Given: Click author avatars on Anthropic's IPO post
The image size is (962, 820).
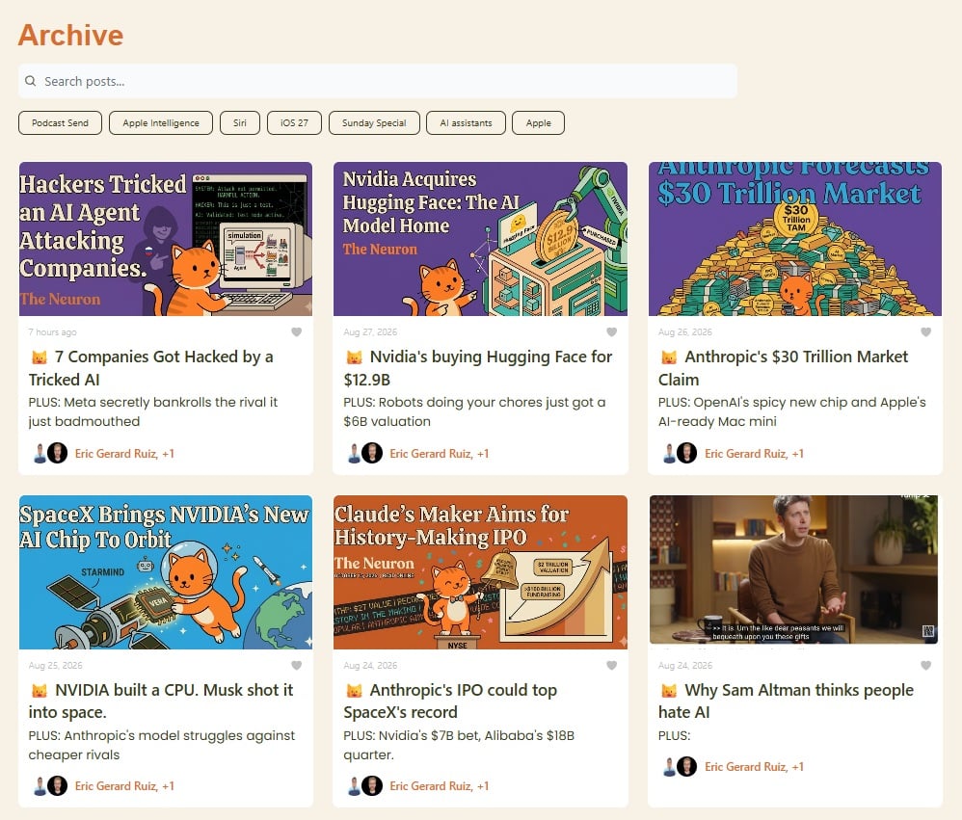Looking at the screenshot, I should pos(365,785).
